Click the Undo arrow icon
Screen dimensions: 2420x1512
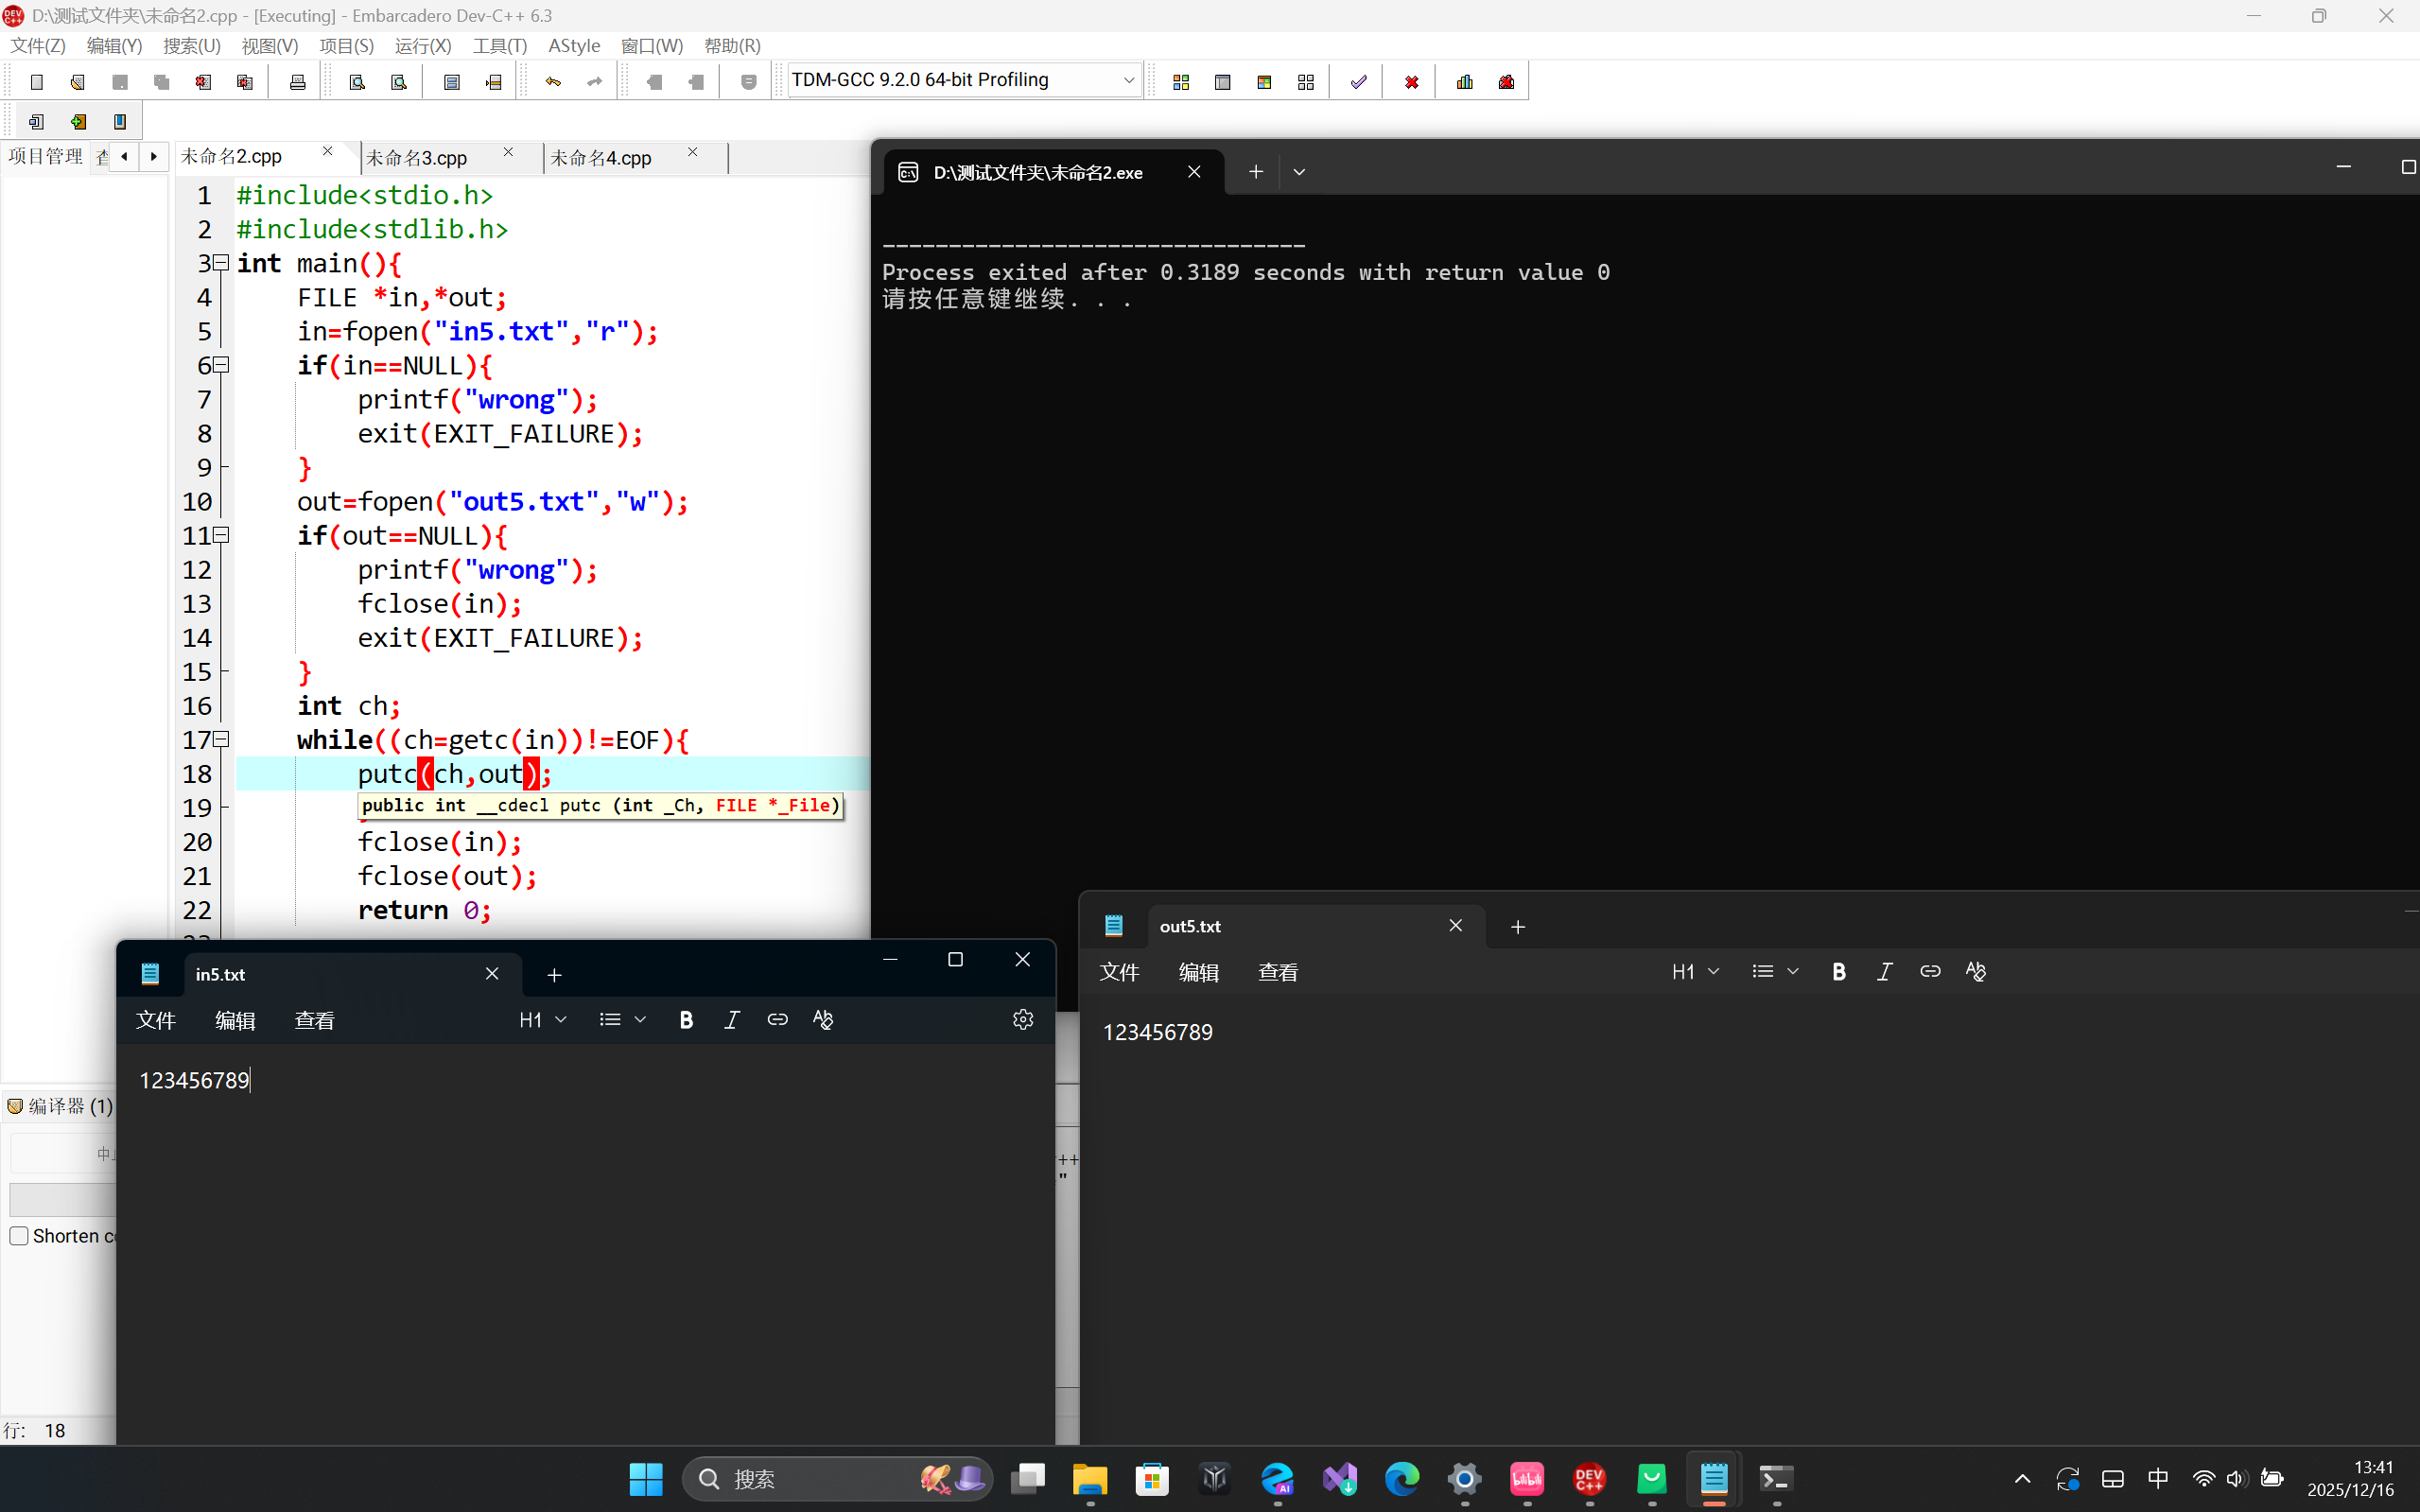[553, 82]
